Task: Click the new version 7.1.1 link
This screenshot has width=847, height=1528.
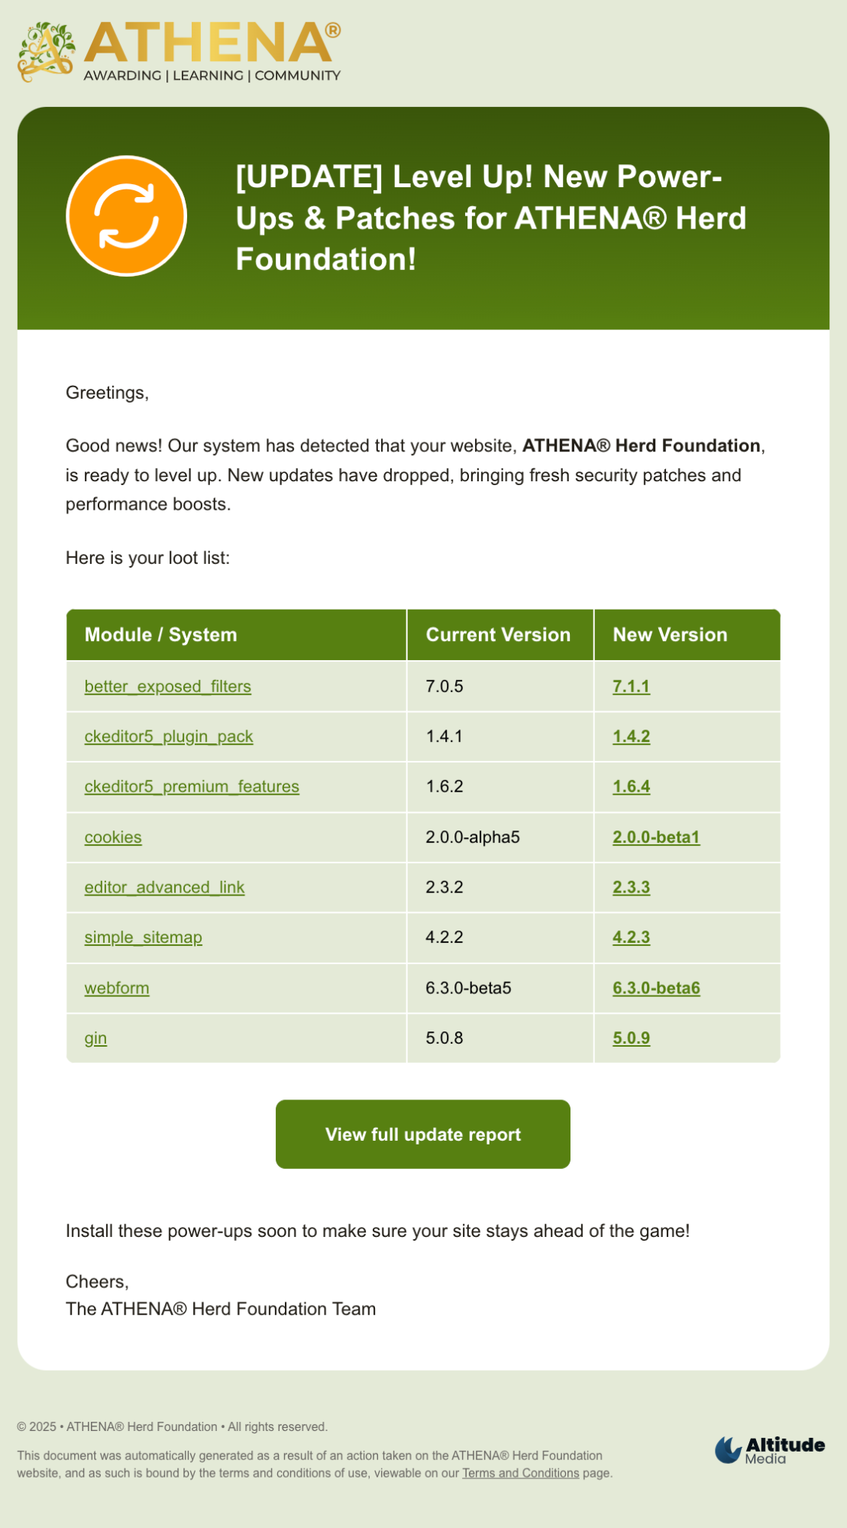Action: pos(632,686)
